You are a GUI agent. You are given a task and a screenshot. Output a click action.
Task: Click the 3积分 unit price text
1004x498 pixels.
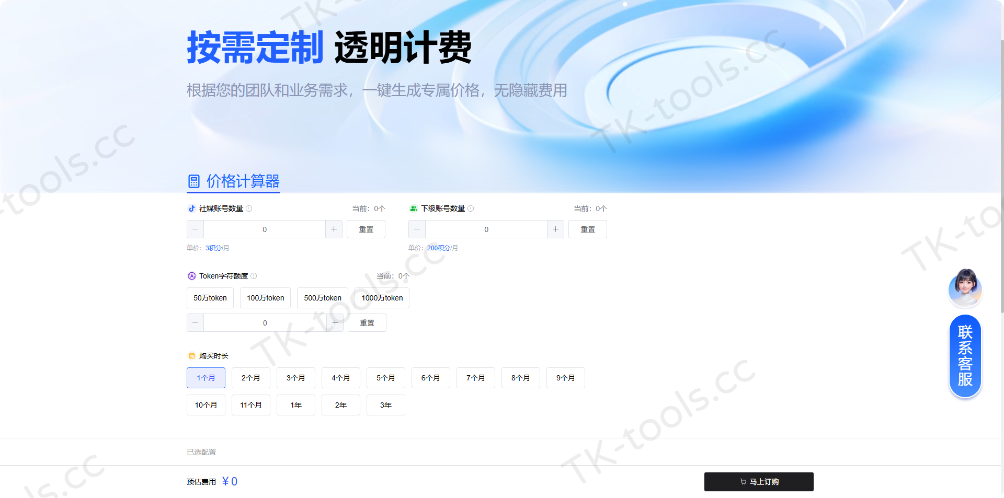(213, 248)
